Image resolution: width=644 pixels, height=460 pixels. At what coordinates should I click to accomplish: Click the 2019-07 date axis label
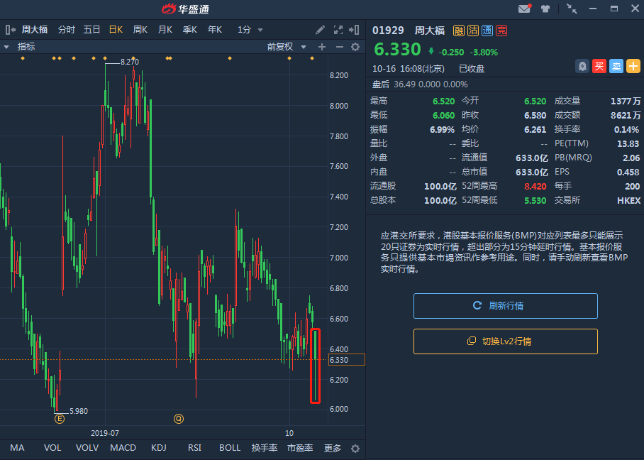click(x=105, y=433)
